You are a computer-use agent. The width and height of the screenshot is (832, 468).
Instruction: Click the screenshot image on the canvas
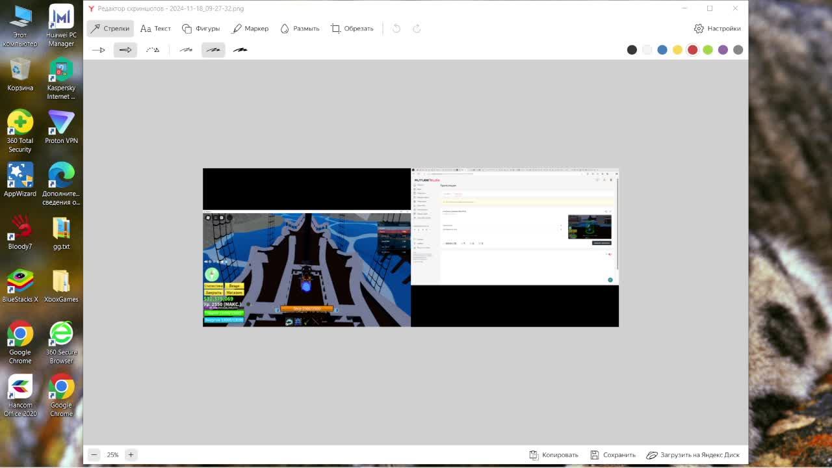pos(411,248)
